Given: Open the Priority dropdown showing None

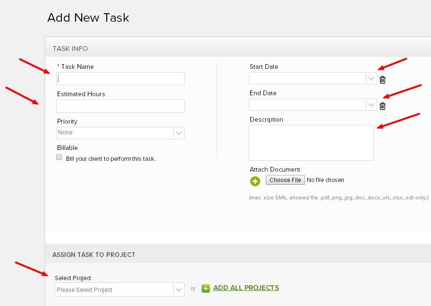Looking at the screenshot, I should [120, 133].
